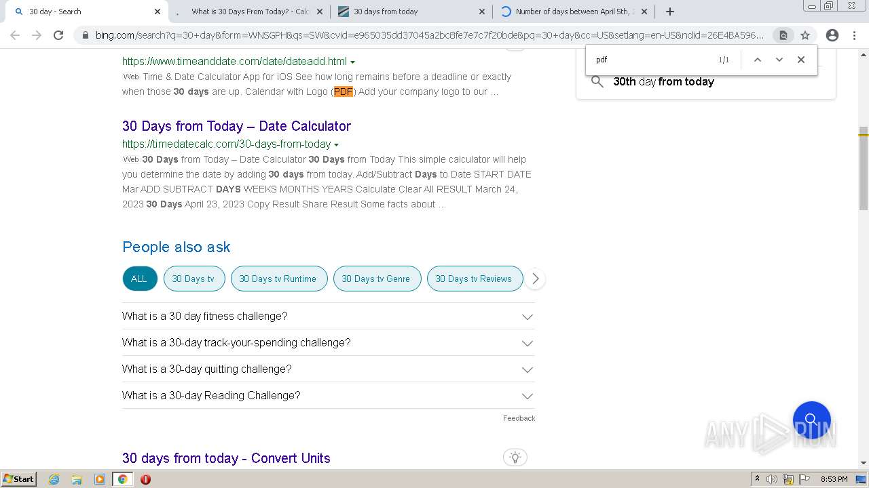Open '30 days from today - Convert Units' result
This screenshot has width=869, height=488.
pos(226,458)
